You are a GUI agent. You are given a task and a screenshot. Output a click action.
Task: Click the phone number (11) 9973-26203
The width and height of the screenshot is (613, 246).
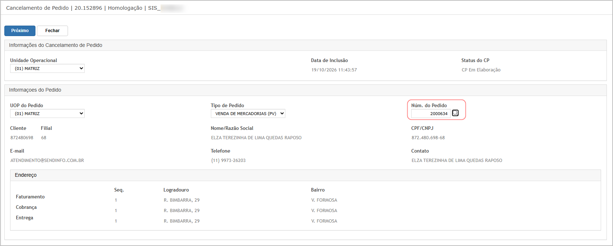point(228,161)
